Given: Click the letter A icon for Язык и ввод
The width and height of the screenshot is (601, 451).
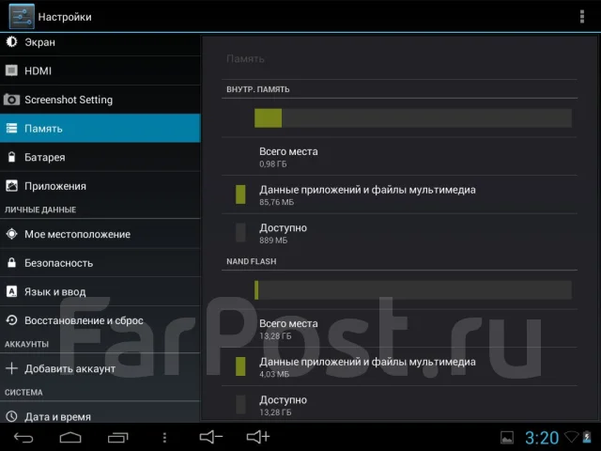Looking at the screenshot, I should [x=11, y=291].
